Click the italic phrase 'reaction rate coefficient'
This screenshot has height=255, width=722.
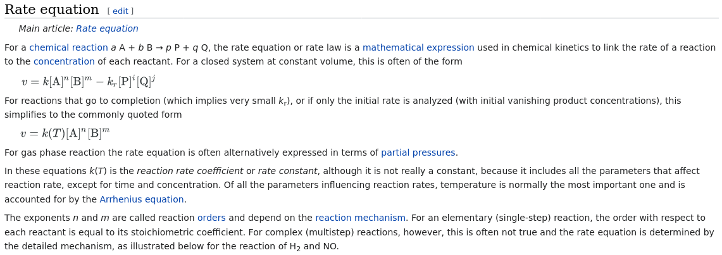pos(190,171)
